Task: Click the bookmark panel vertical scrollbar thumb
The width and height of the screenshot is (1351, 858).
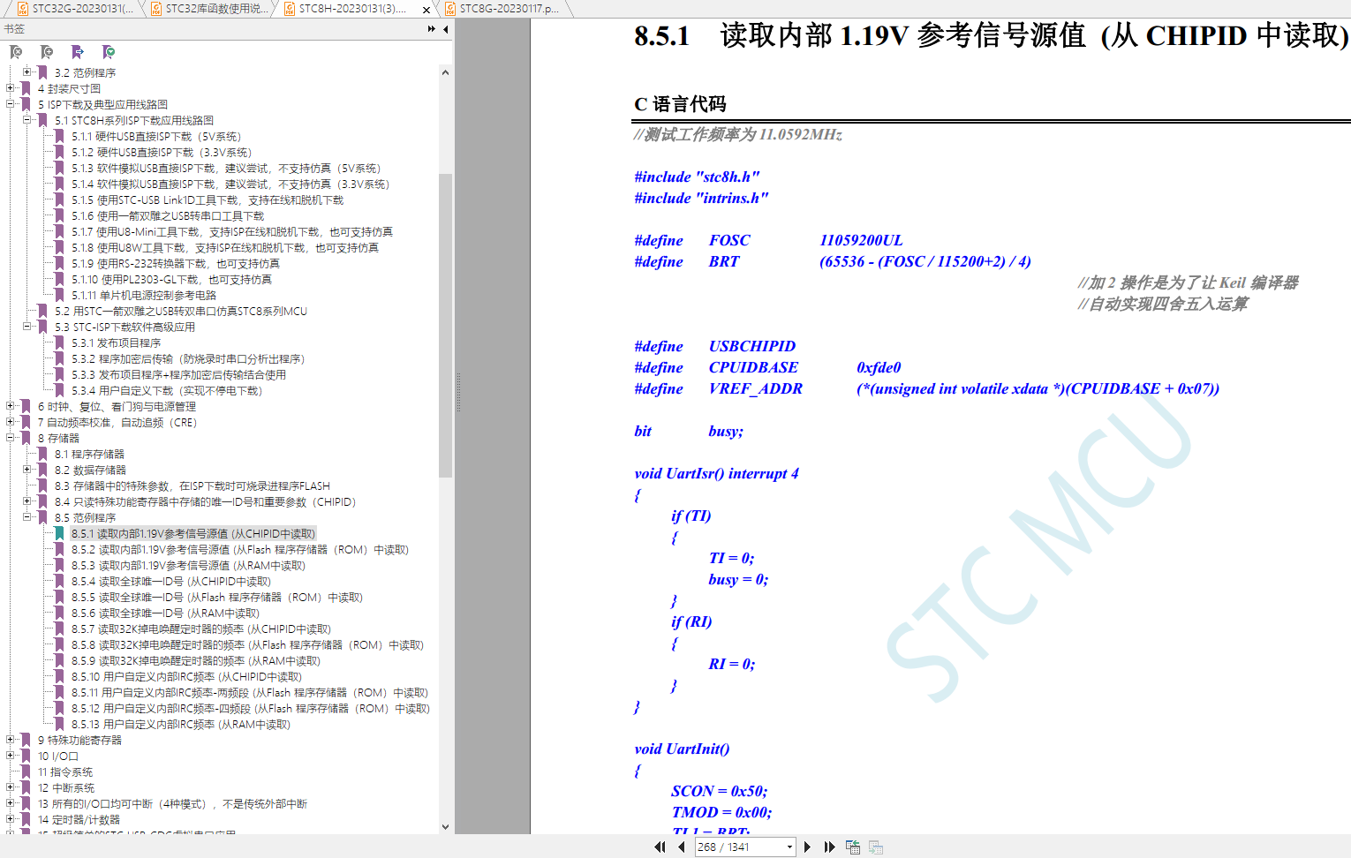Action: click(x=445, y=325)
